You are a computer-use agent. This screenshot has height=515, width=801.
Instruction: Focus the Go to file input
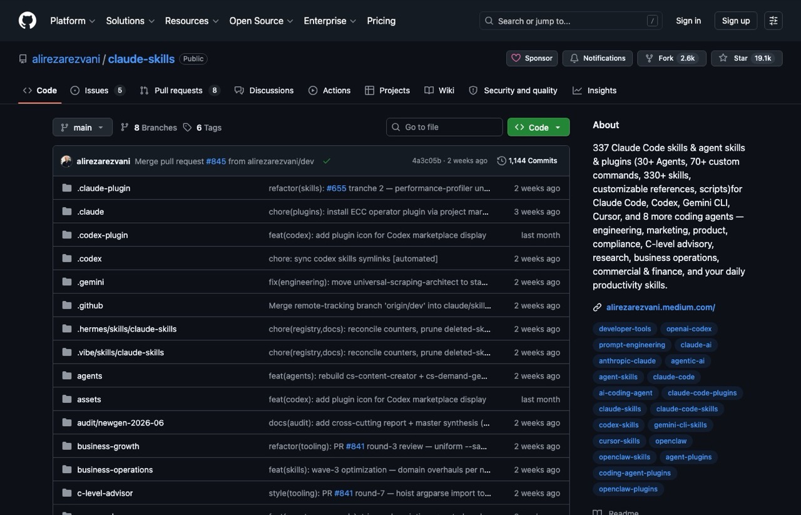click(444, 127)
